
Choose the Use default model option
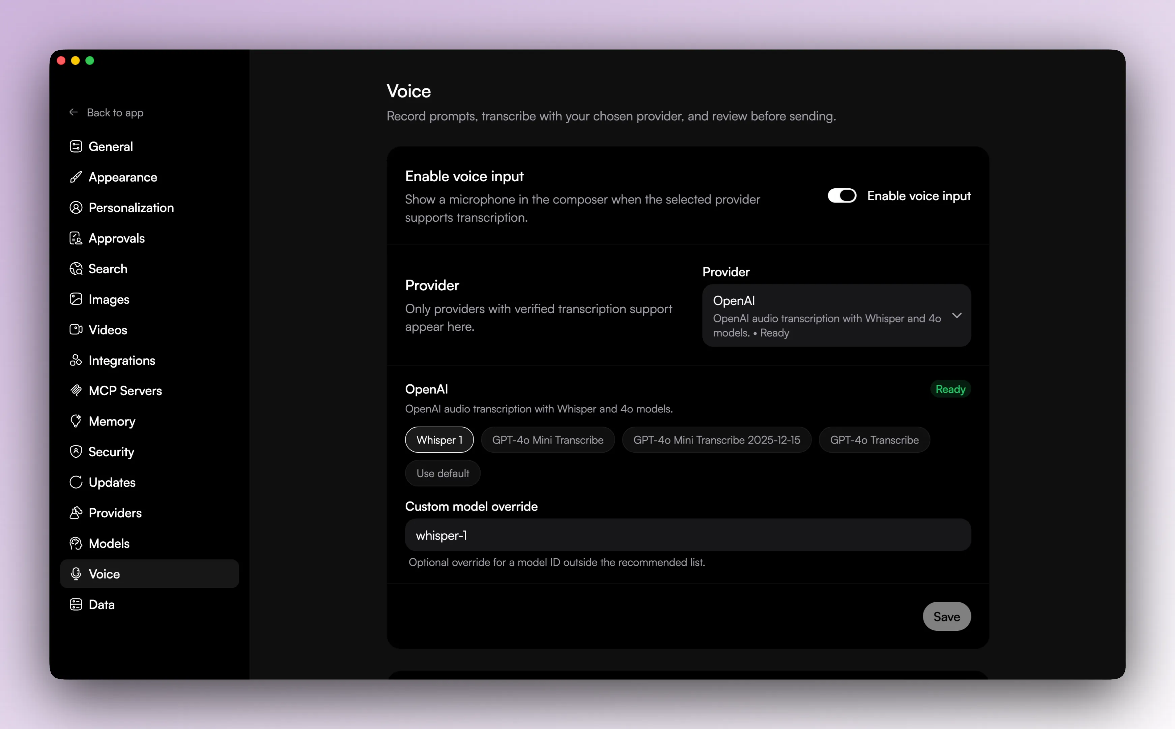coord(442,473)
